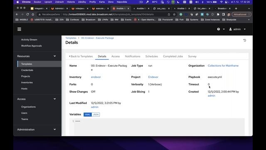Image resolution: width=266 pixels, height=150 pixels.
Task: Switch variables view to JSON
Action: pos(96,115)
